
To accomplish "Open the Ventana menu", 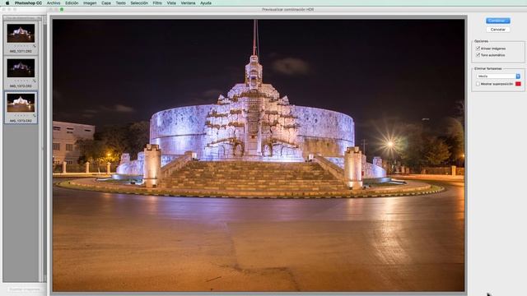I will [188, 3].
